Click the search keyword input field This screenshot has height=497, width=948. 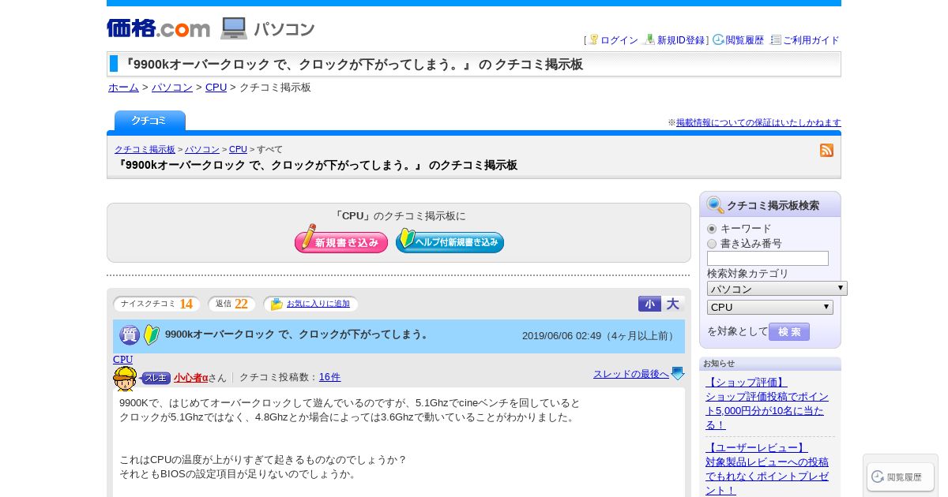click(768, 259)
